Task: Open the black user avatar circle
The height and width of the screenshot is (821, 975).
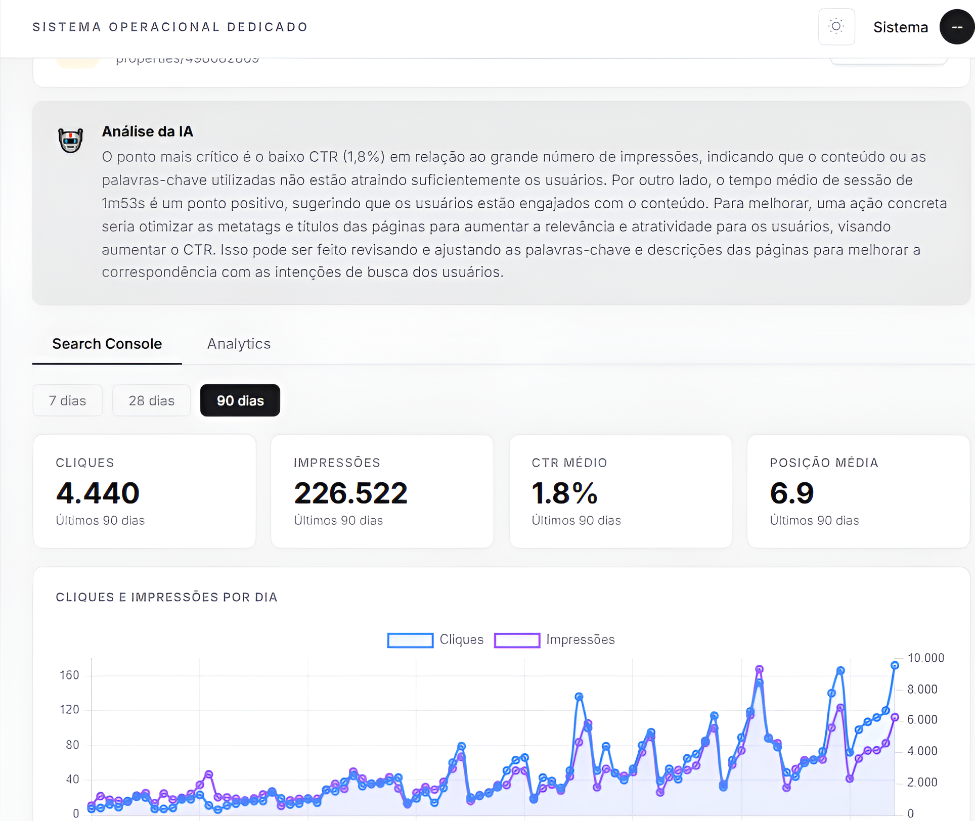Action: [956, 27]
